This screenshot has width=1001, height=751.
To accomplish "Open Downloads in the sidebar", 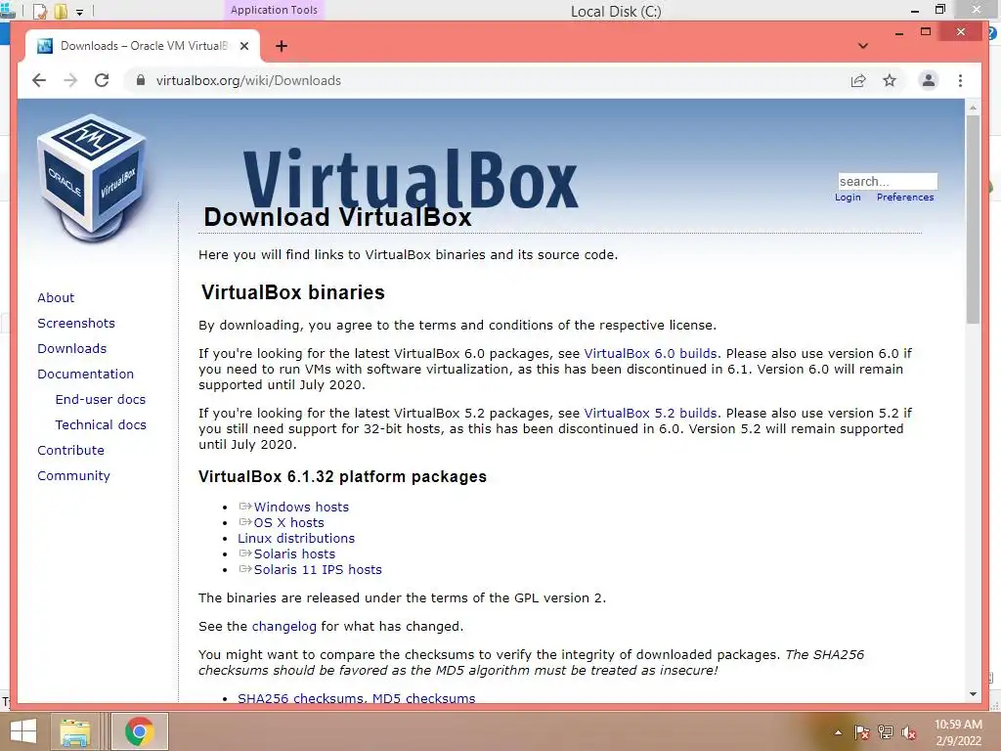I will tap(71, 349).
